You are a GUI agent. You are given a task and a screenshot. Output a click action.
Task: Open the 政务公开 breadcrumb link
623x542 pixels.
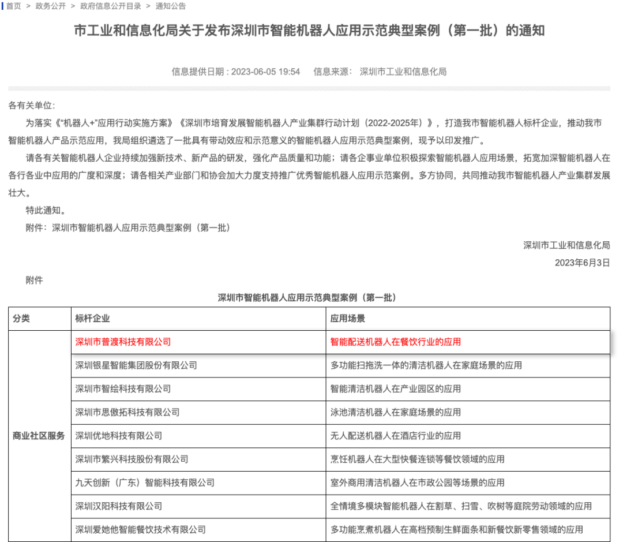(x=51, y=6)
